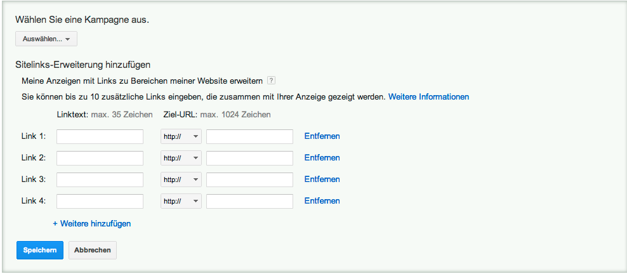Select the Link 3 target URL field
Screen dimensions: 627x274
(x=249, y=179)
